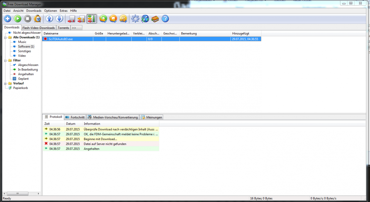Select the medium traffic mode icon
The width and height of the screenshot is (370, 202).
pyautogui.click(x=81, y=19)
